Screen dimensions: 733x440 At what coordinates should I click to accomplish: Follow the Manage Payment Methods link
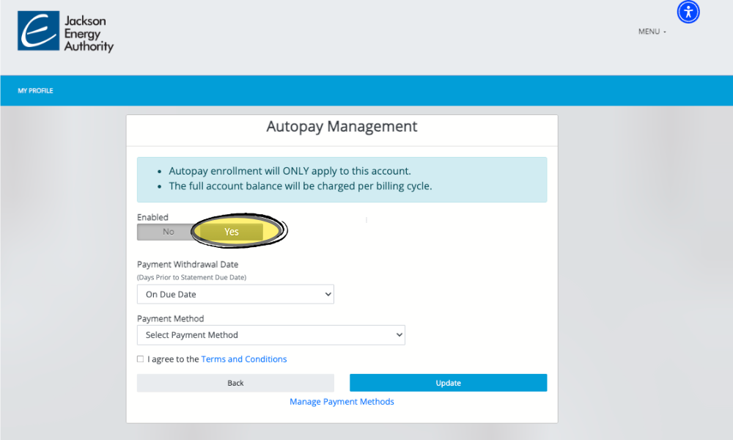coord(342,402)
